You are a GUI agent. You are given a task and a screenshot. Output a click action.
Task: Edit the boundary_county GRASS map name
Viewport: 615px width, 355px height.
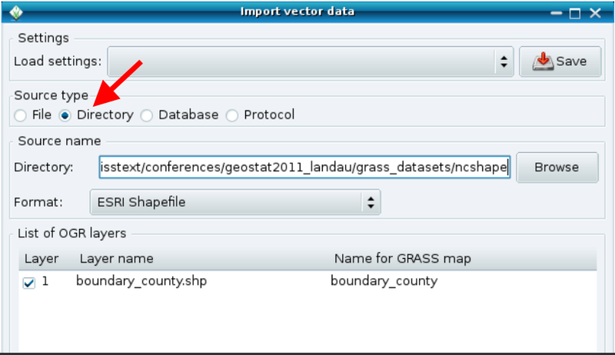(384, 281)
